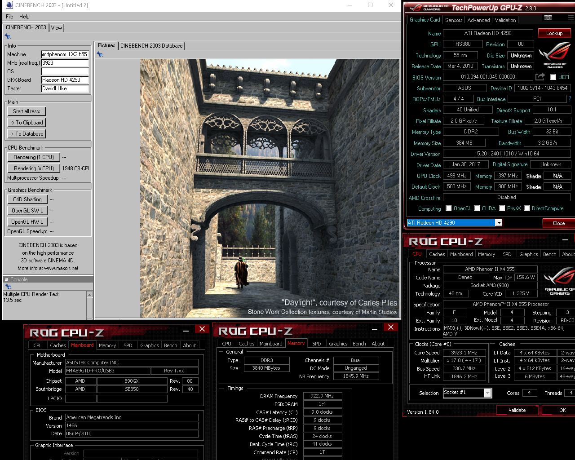Open the Help menu in CINEBENCH
Screen dimensions: 575x460
(x=24, y=17)
